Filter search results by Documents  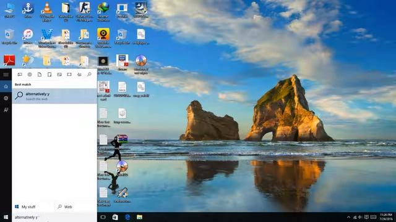pos(40,75)
